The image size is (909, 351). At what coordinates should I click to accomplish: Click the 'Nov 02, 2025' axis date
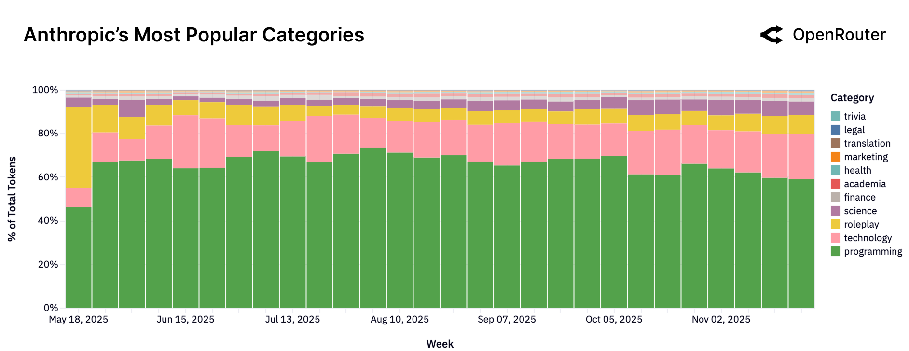tap(721, 320)
